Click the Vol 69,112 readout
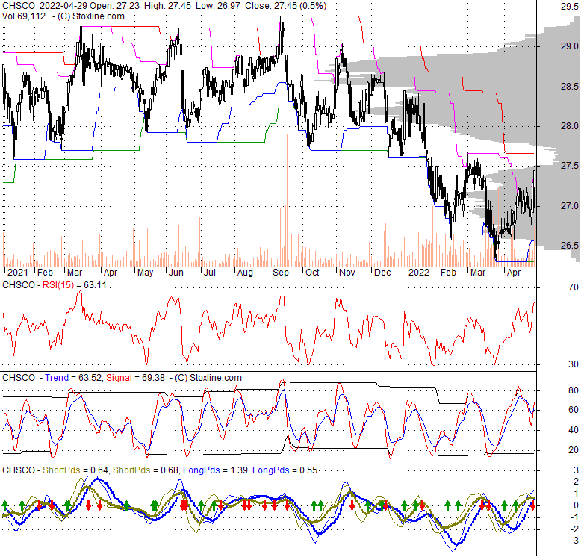This screenshot has width=581, height=557. click(24, 16)
